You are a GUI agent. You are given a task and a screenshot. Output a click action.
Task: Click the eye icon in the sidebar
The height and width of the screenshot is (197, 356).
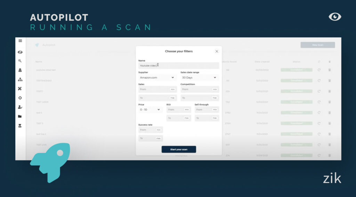(20, 52)
